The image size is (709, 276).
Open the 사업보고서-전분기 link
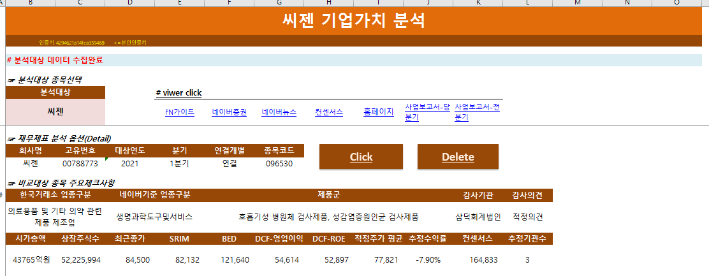pyautogui.click(x=478, y=112)
